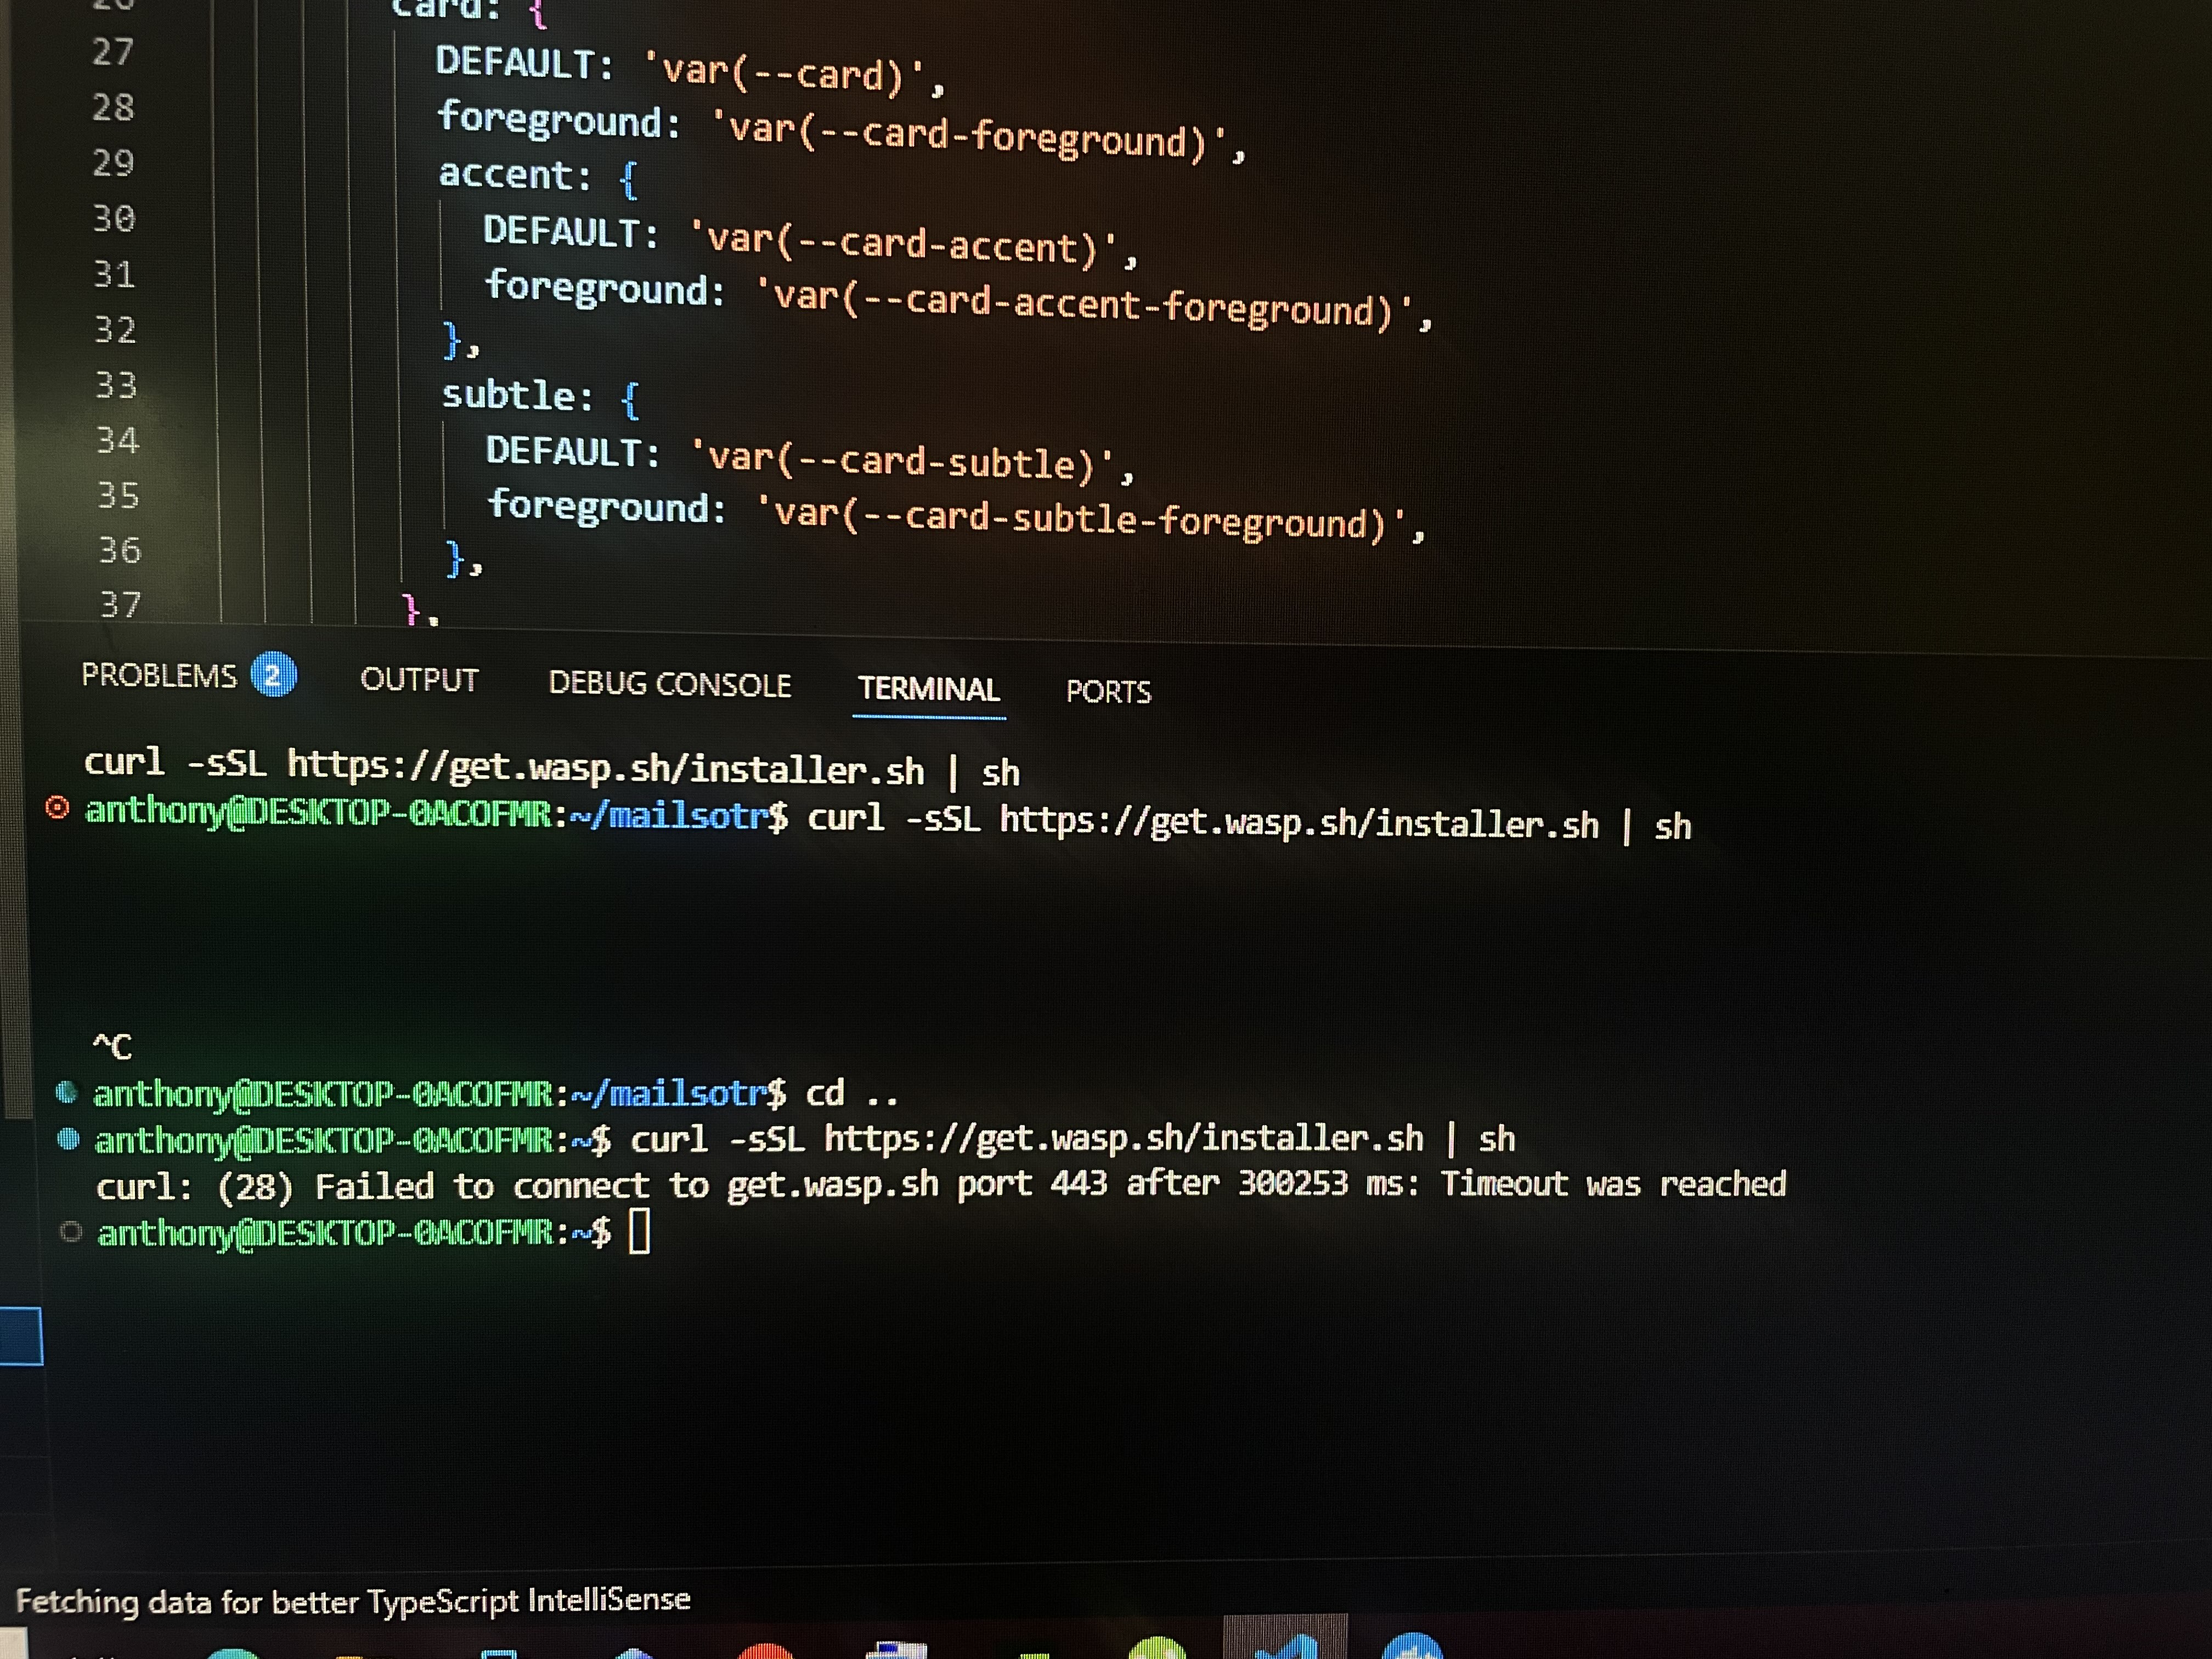Viewport: 2212px width, 1659px height.
Task: Click the Problems count badge showing 2
Action: coord(273,674)
